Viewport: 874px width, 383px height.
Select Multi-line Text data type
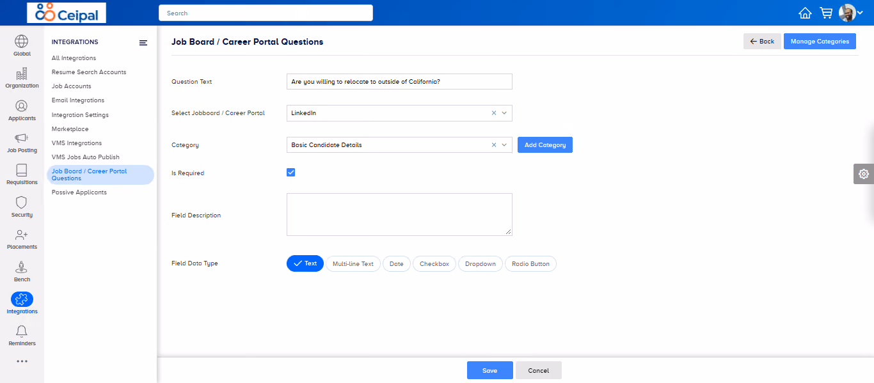click(x=353, y=263)
